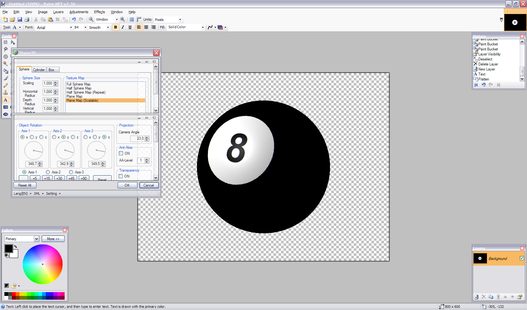Viewport: 527px width, 310px height.
Task: Switch to the Cylinder tab in Shape3D
Action: (x=39, y=70)
